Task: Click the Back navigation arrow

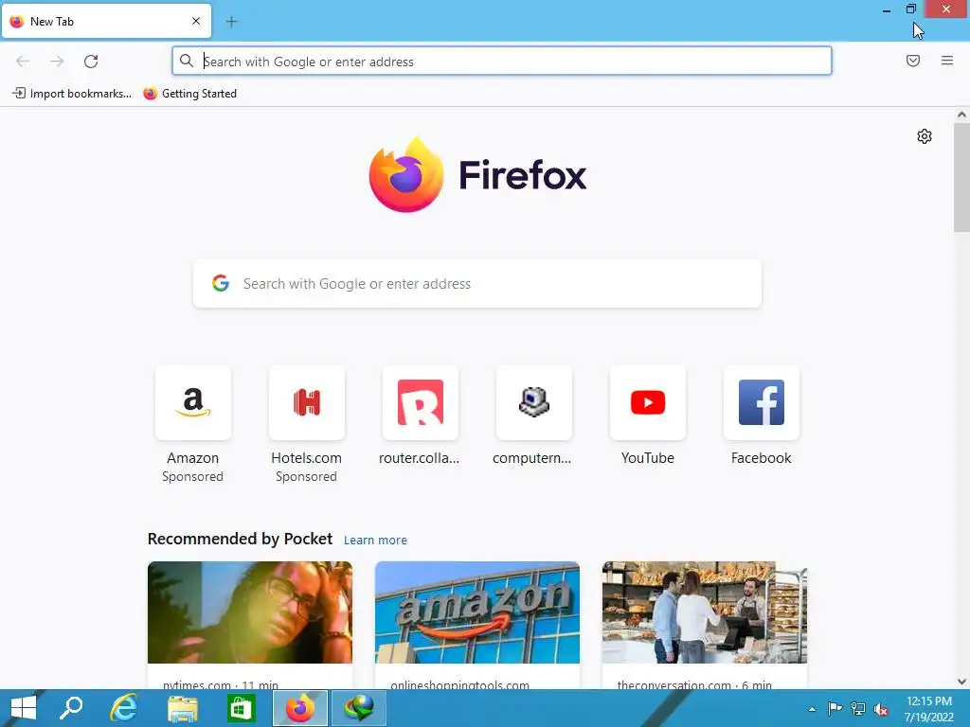Action: click(23, 62)
